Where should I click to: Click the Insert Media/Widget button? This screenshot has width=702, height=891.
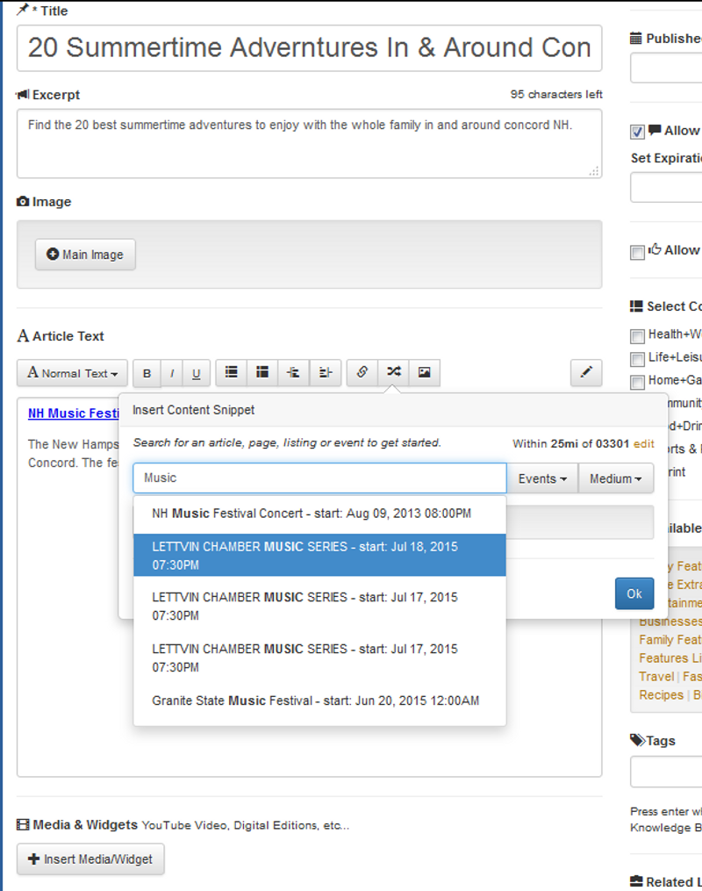(91, 859)
